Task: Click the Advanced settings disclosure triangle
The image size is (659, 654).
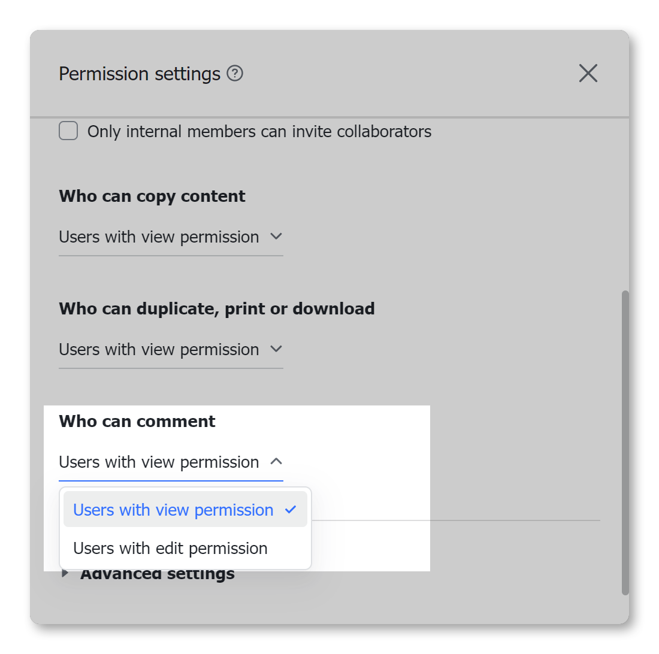Action: tap(66, 573)
